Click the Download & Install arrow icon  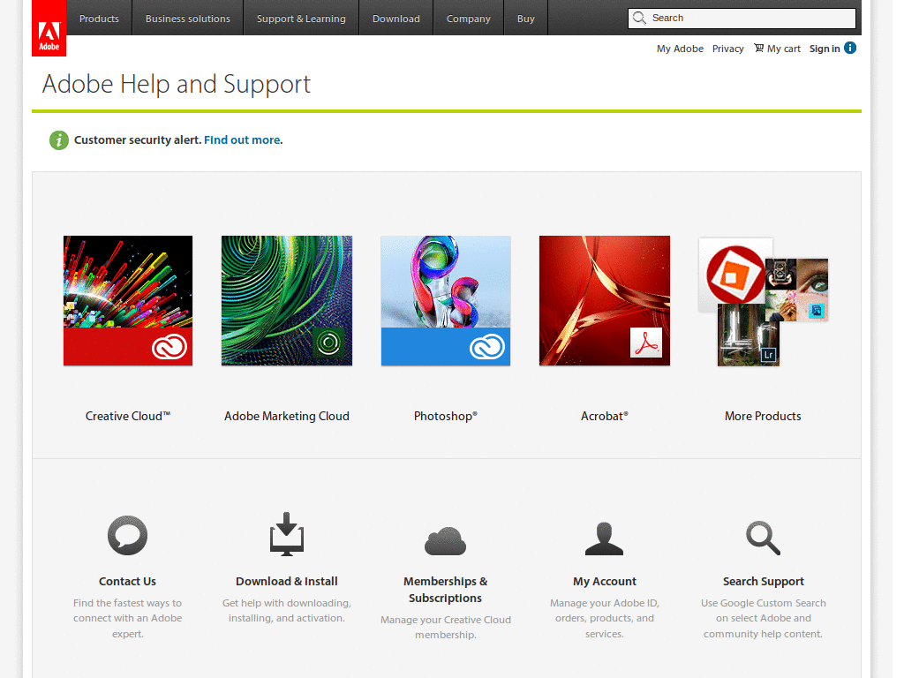pyautogui.click(x=287, y=534)
